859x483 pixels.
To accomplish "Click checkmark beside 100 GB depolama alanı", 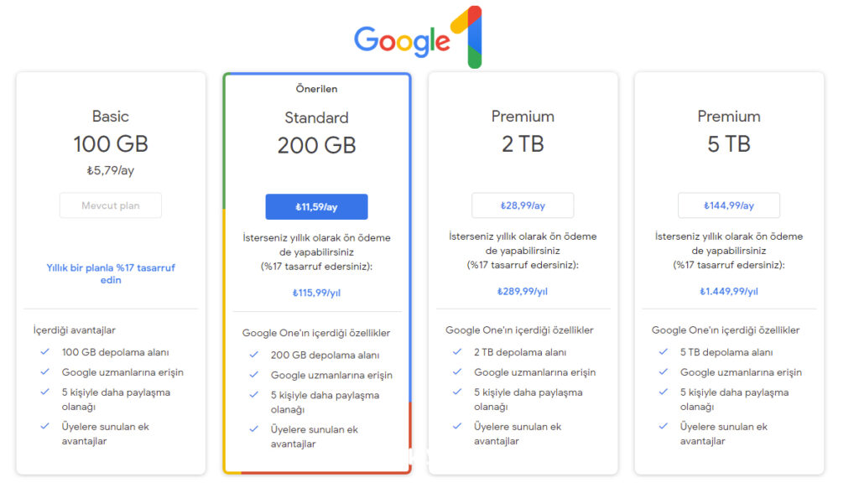I will coord(45,351).
